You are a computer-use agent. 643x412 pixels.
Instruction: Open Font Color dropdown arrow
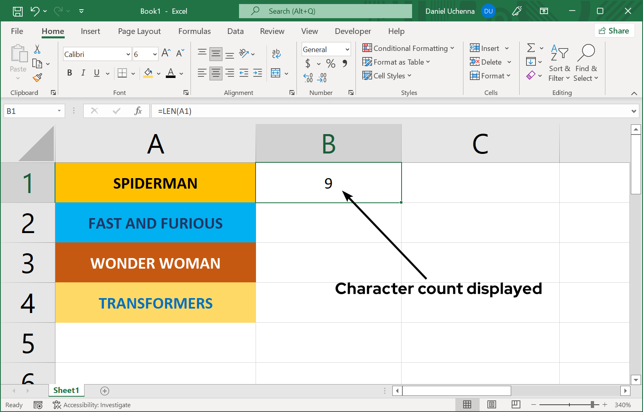click(181, 74)
